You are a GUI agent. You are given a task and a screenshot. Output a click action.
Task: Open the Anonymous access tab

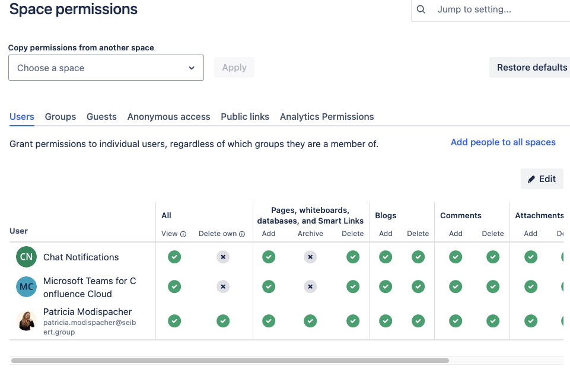[x=168, y=117]
